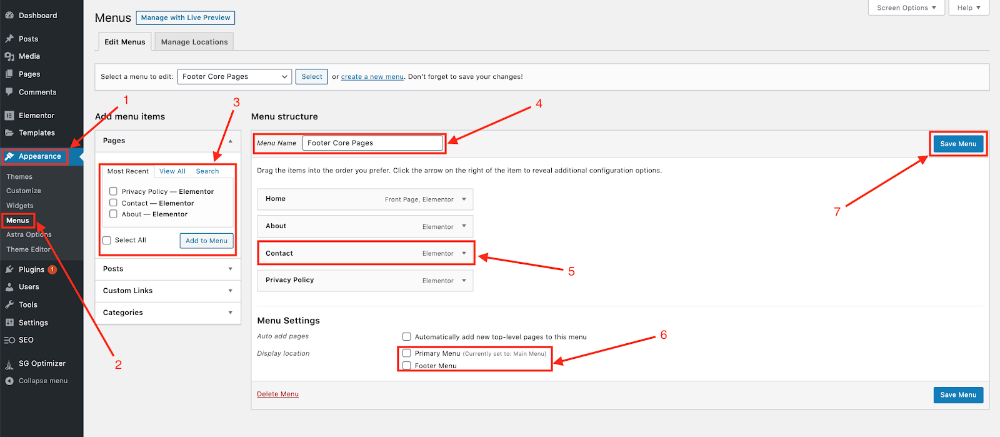Click the Dashboard gauge icon

pos(9,16)
